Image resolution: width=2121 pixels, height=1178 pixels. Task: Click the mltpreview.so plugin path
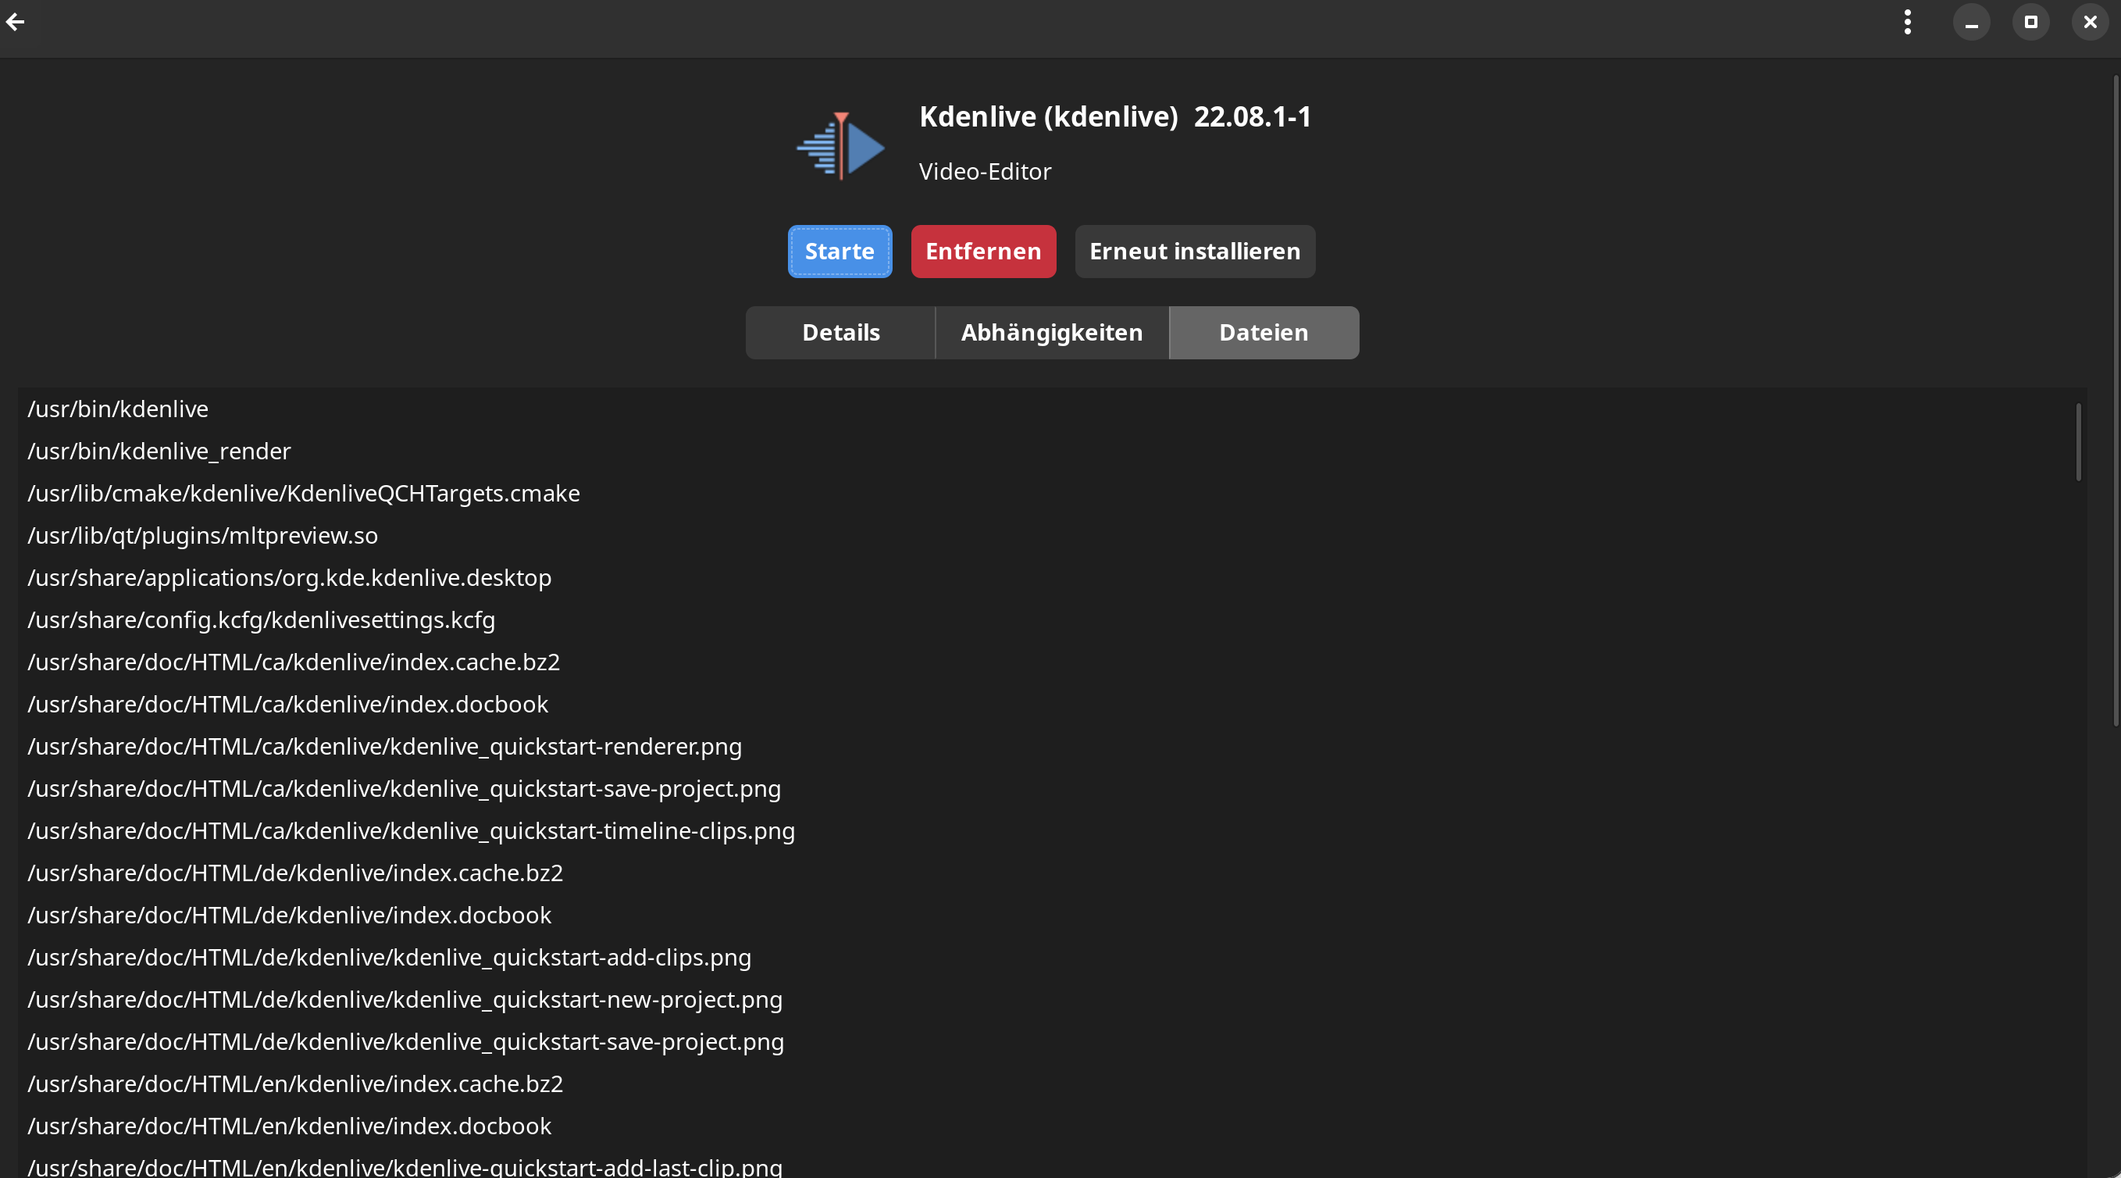202,535
